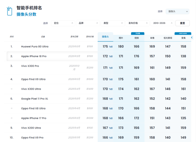This screenshot has width=196, height=142.
Task: Click the 发布日期 column header
Action: pyautogui.click(x=74, y=37)
